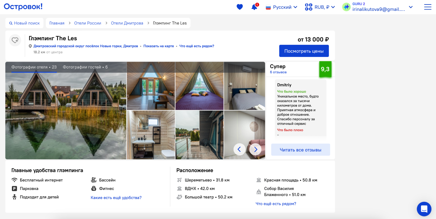This screenshot has height=219, width=436.
Task: Click the GURU 2 profile avatar
Action: [346, 7]
